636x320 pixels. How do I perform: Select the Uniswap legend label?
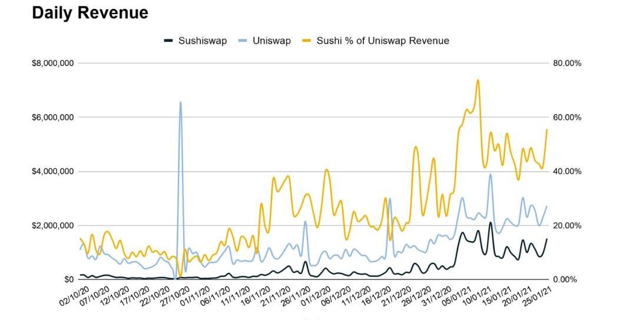point(272,41)
